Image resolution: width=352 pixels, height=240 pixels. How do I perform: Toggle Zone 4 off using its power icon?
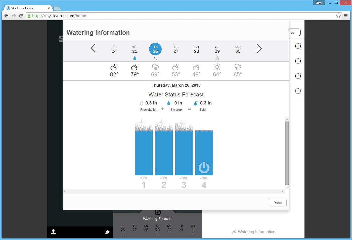(x=204, y=167)
